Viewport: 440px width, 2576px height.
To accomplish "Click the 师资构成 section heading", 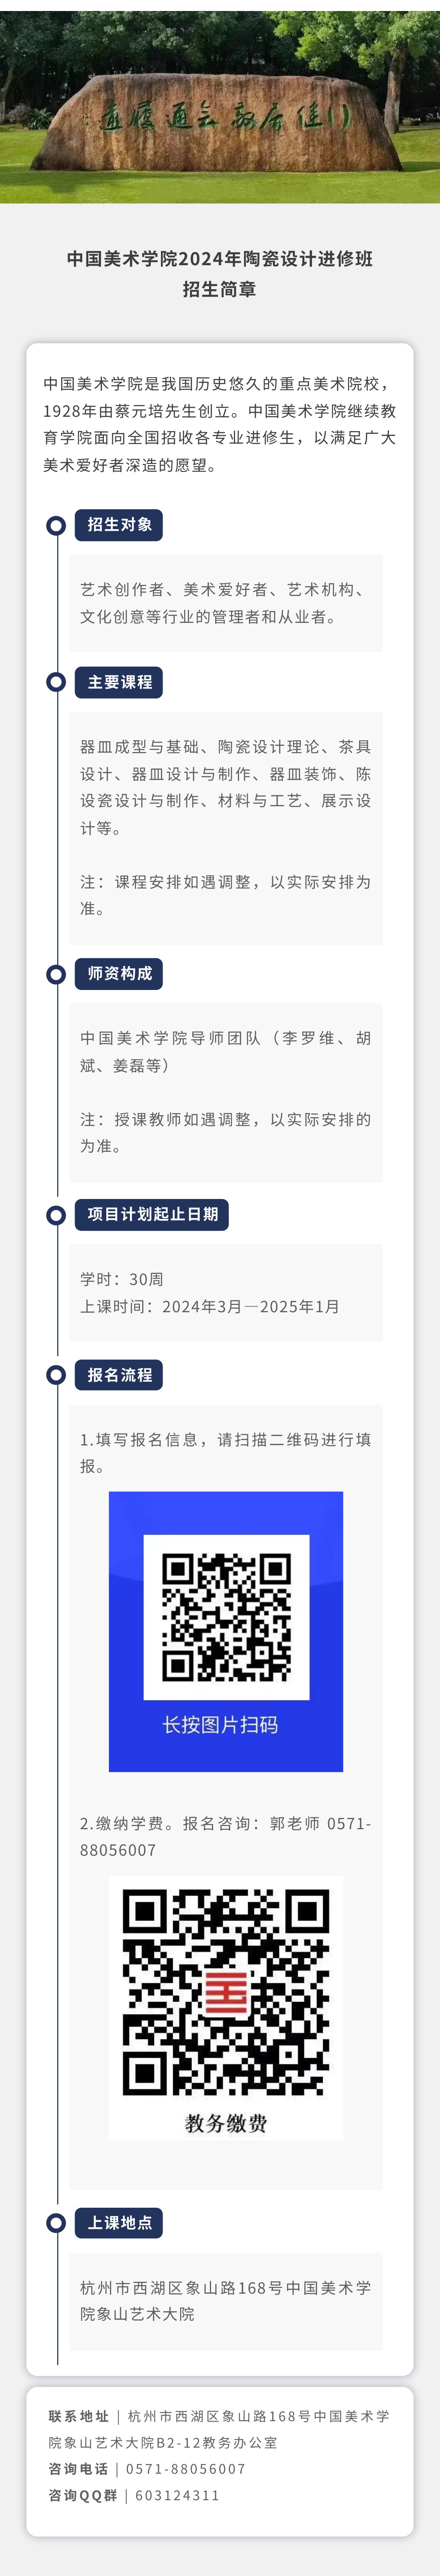I will pos(118,973).
